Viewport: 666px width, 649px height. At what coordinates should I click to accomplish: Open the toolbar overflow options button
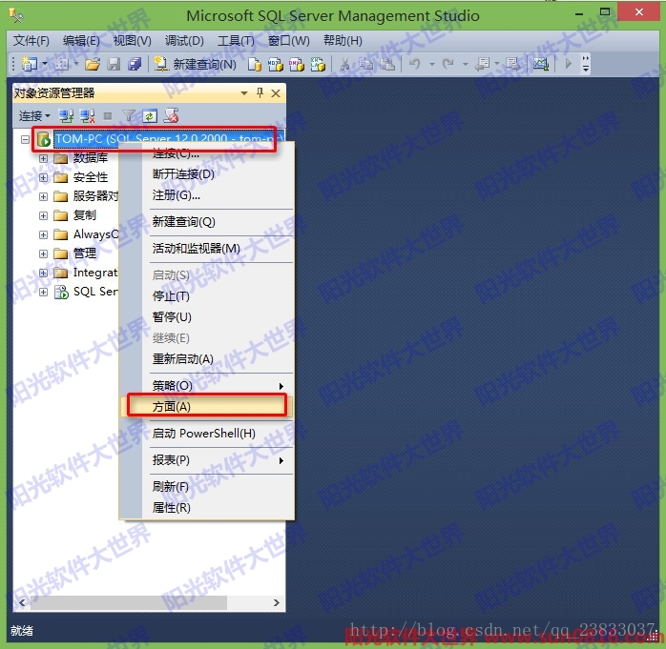click(x=586, y=64)
